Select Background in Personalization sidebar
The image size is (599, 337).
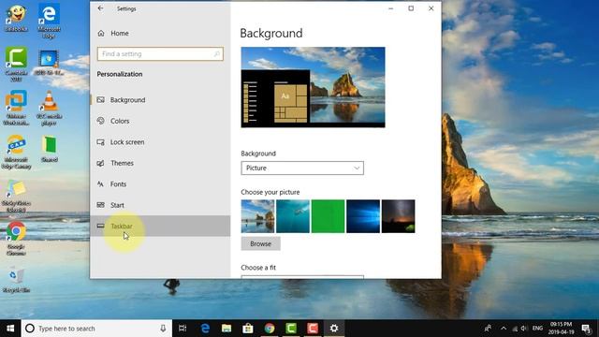160,100
